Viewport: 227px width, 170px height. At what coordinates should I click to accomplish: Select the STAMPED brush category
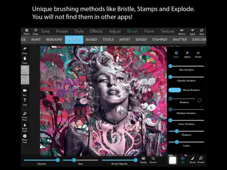[160, 40]
